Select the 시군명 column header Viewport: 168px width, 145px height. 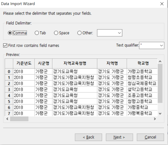(43, 63)
